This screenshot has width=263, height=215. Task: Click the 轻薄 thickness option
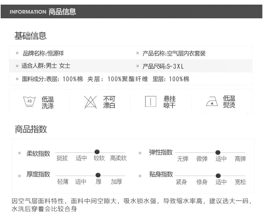coord(63,181)
